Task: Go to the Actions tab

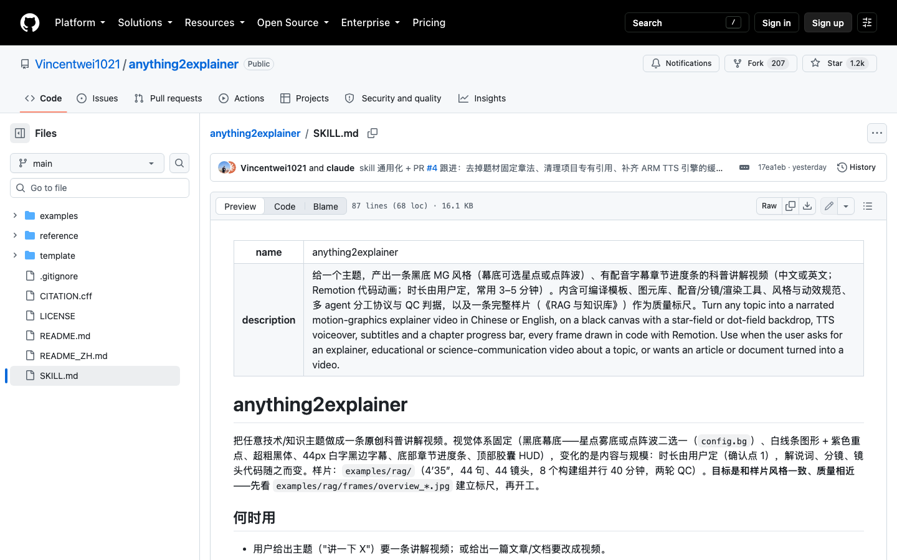Action: (242, 98)
